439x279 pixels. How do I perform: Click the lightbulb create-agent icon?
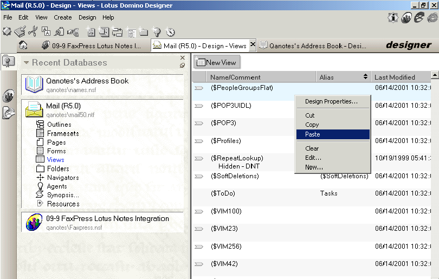pos(157,32)
